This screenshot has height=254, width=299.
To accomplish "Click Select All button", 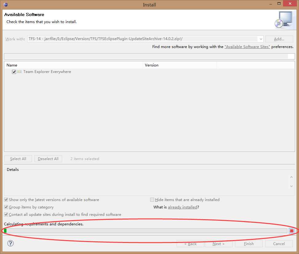I will (x=18, y=159).
